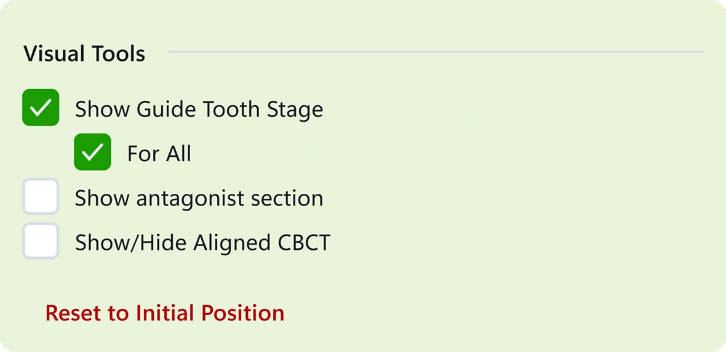Click the empty box beside Show/Hide Aligned CBCT

click(x=41, y=241)
